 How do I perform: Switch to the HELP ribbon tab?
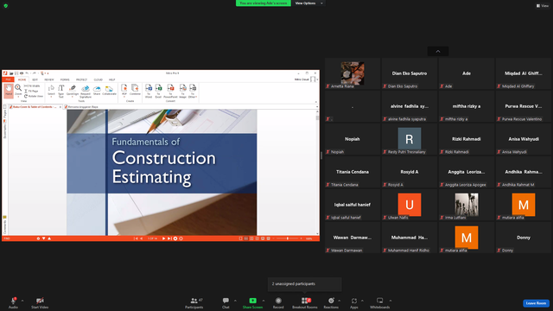click(x=111, y=79)
